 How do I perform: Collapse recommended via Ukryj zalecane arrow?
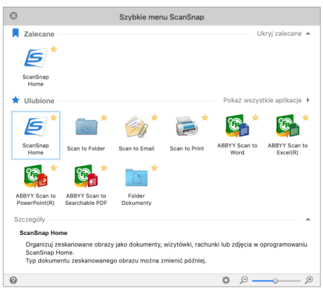click(308, 34)
